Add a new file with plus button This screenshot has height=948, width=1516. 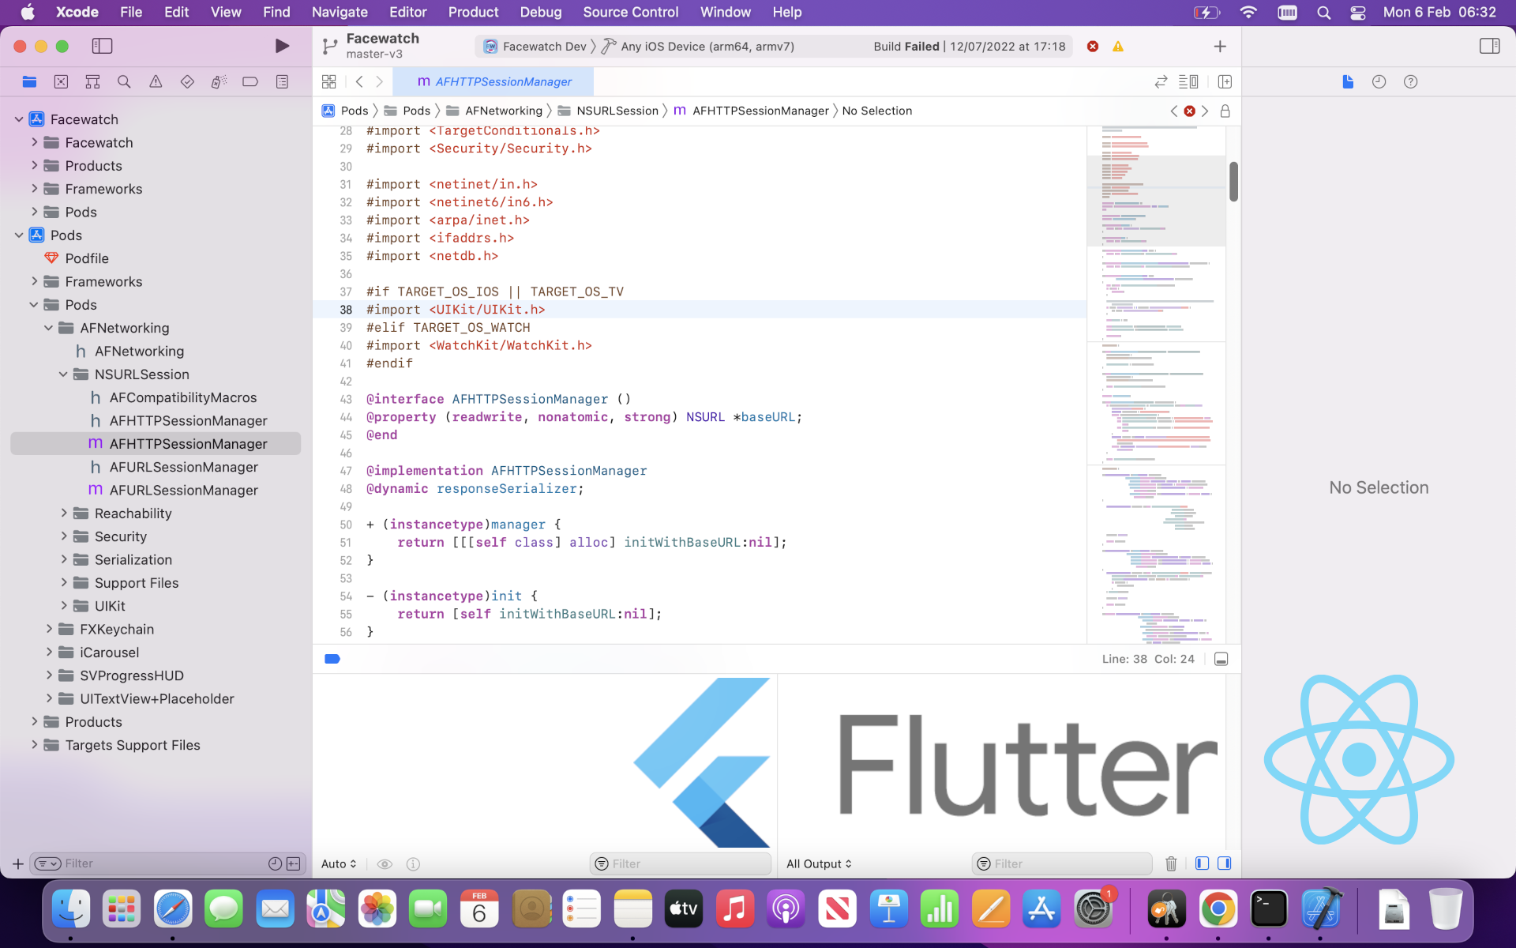tap(17, 863)
